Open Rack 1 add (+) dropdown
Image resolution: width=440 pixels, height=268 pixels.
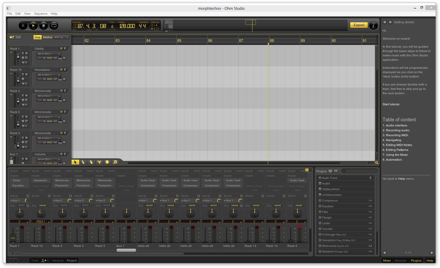pos(24,63)
